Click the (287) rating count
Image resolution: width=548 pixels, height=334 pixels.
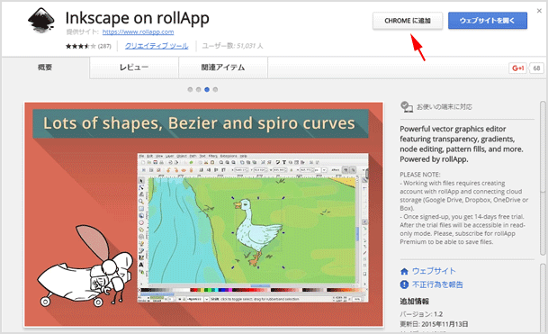[104, 46]
